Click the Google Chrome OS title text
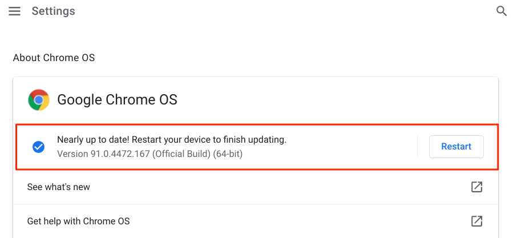This screenshot has width=513, height=238. click(x=117, y=100)
